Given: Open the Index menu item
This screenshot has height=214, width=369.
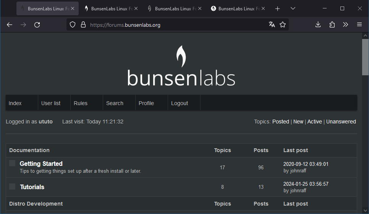Looking at the screenshot, I should click(15, 103).
